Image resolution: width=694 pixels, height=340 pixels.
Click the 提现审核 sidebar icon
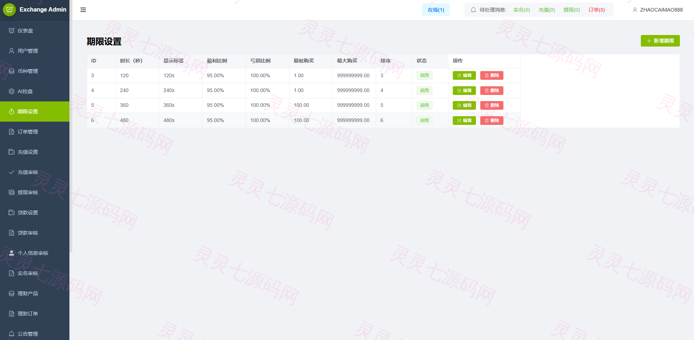pos(12,192)
